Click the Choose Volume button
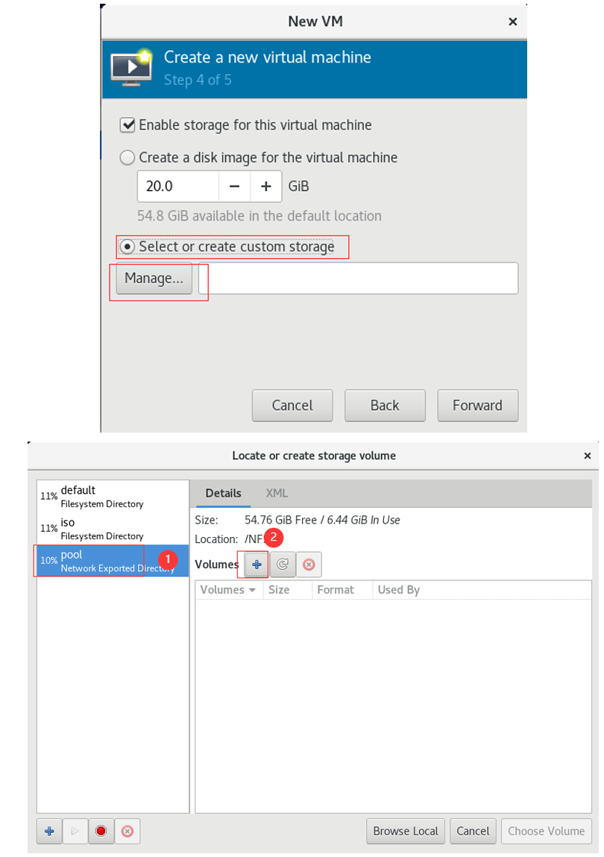Viewport: 604px width, 857px height. click(x=546, y=832)
